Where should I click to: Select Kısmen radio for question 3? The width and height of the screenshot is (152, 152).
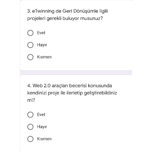point(30,57)
